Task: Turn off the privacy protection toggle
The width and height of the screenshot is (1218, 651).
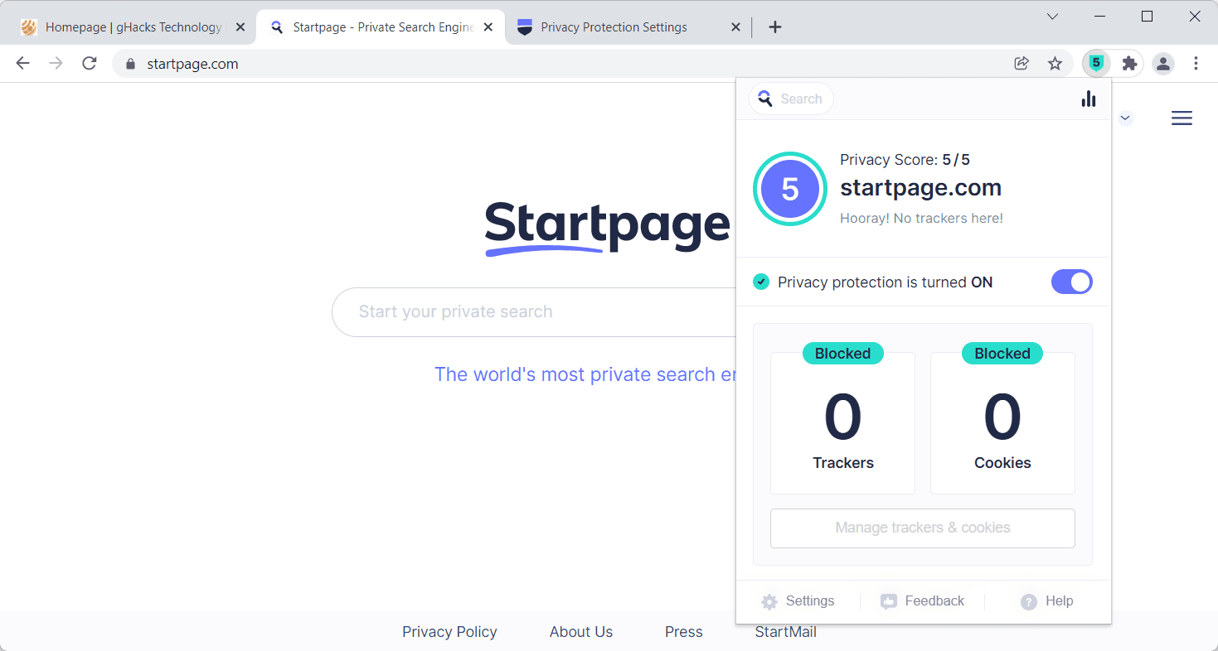Action: [x=1071, y=282]
